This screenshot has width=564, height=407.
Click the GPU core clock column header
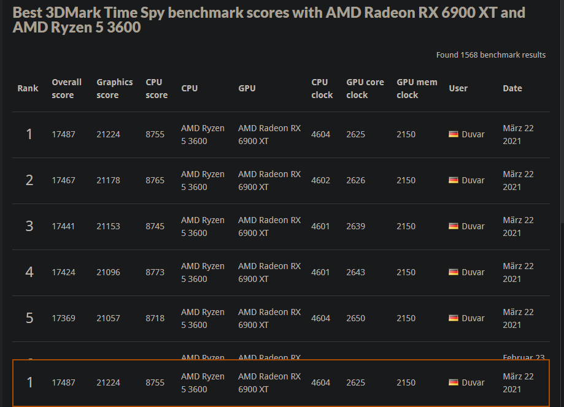(x=365, y=88)
